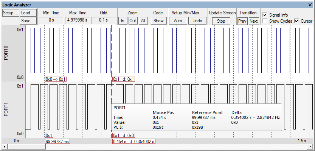Click the '0x1, d: 0x1' PORT0 label
This screenshot has width=315, height=151.
124,79
